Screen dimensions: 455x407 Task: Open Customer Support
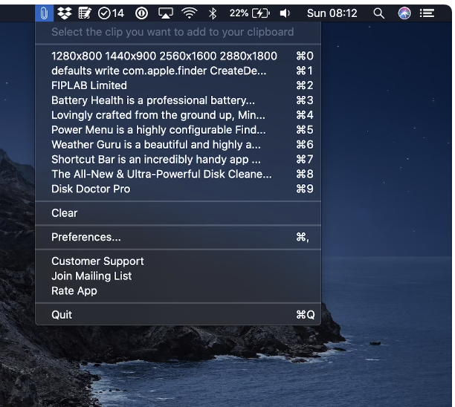[x=178, y=261]
